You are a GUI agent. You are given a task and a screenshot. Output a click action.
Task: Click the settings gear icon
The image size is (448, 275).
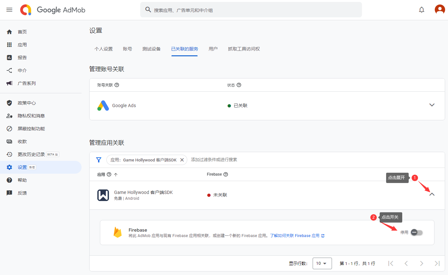click(x=9, y=167)
